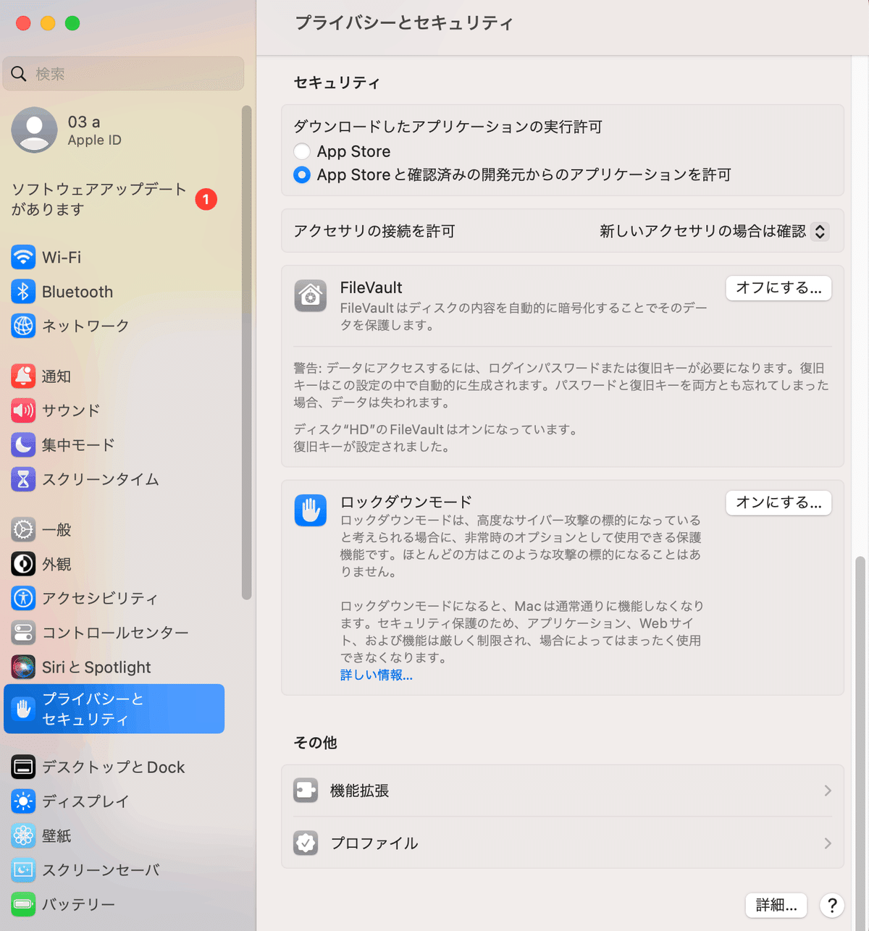Click 機能拡張 puzzle piece icon
The width and height of the screenshot is (869, 931).
point(306,791)
